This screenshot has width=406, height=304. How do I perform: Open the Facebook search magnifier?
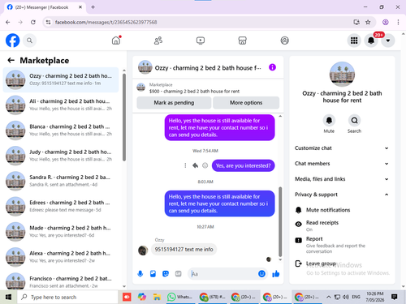click(29, 41)
